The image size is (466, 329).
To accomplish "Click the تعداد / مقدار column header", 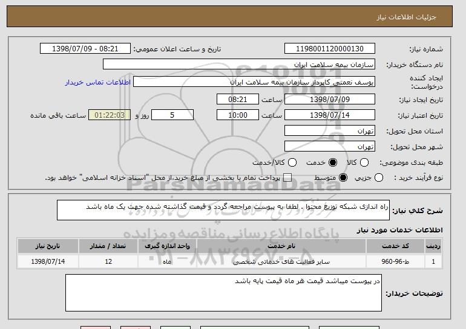I will pos(108,246).
